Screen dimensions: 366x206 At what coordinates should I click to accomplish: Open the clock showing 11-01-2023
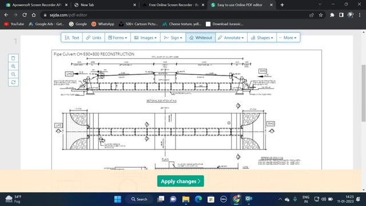coord(345,199)
